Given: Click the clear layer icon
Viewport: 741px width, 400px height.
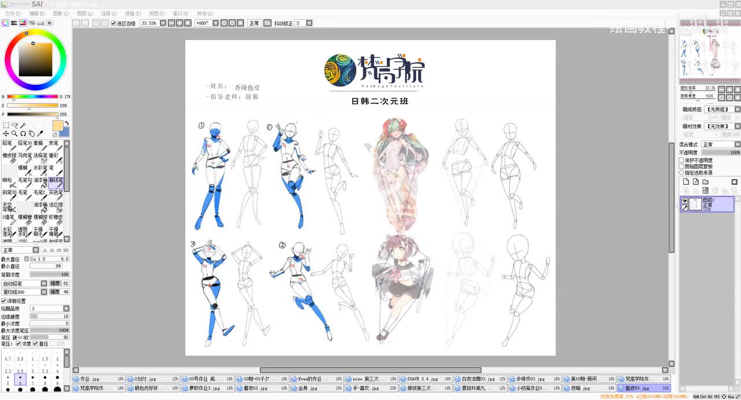Looking at the screenshot, I should coord(706,191).
